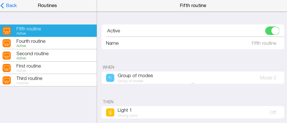287x123 pixels.
Task: Click the Fifth routine orange icon
Action: coord(7,31)
